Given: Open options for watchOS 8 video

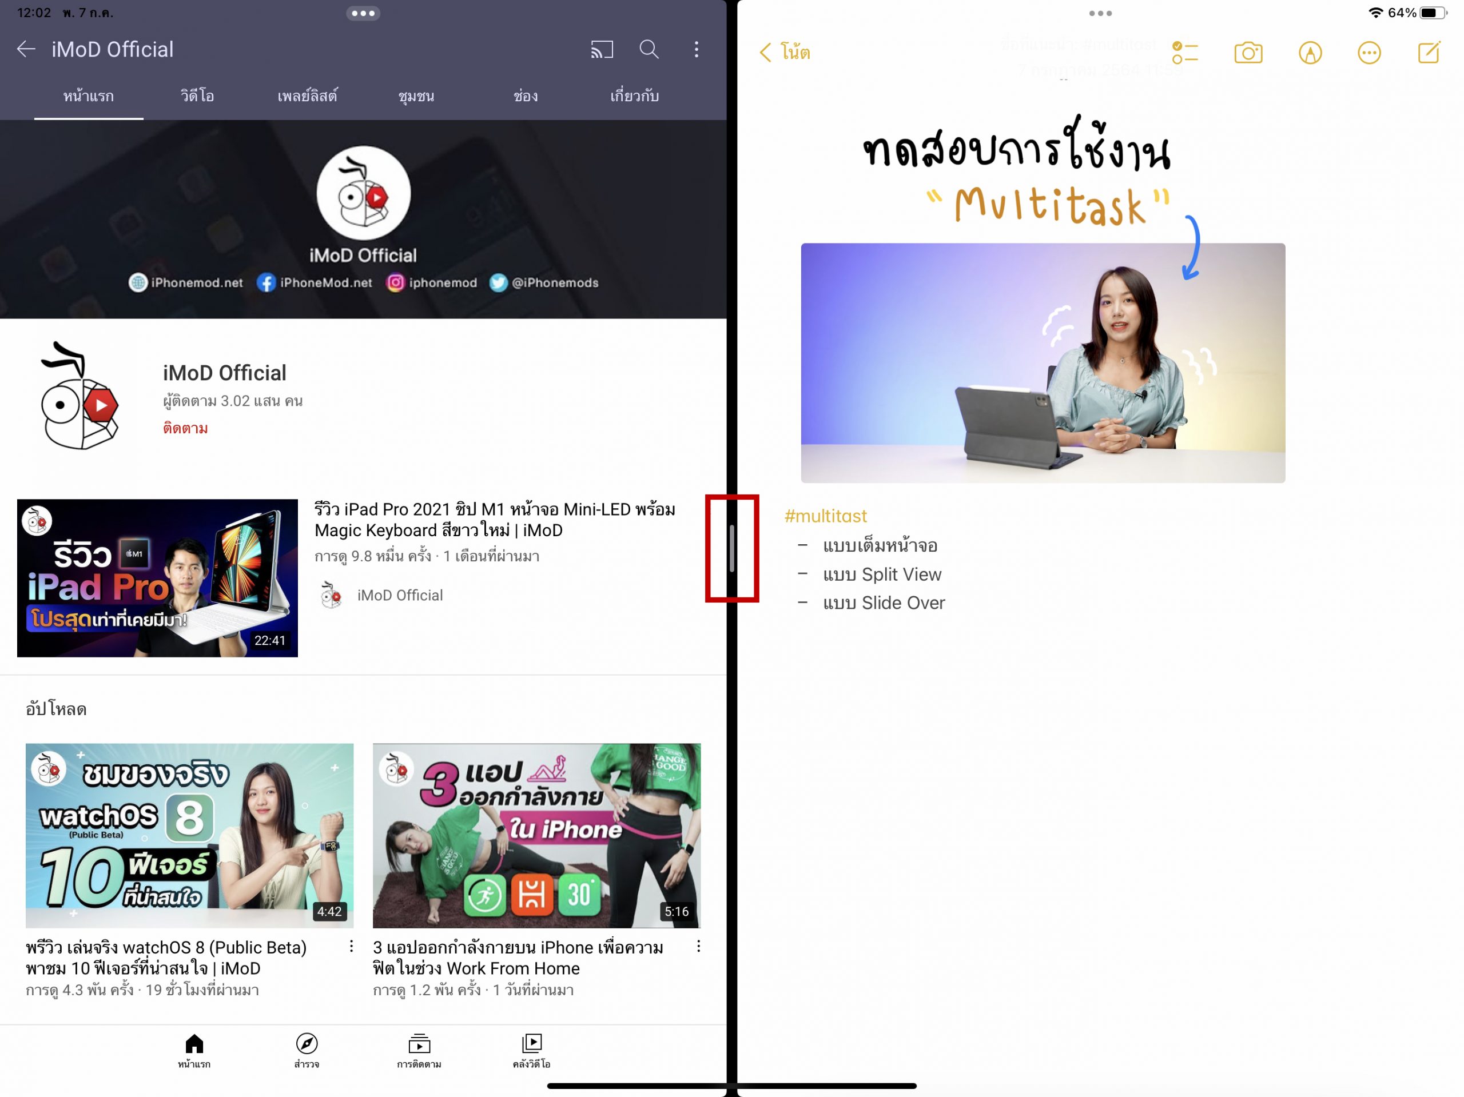Looking at the screenshot, I should (352, 946).
